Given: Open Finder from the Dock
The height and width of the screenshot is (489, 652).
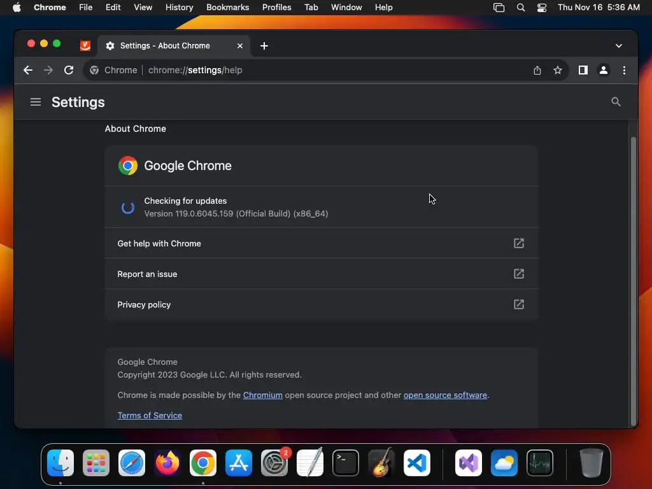Looking at the screenshot, I should (60, 463).
